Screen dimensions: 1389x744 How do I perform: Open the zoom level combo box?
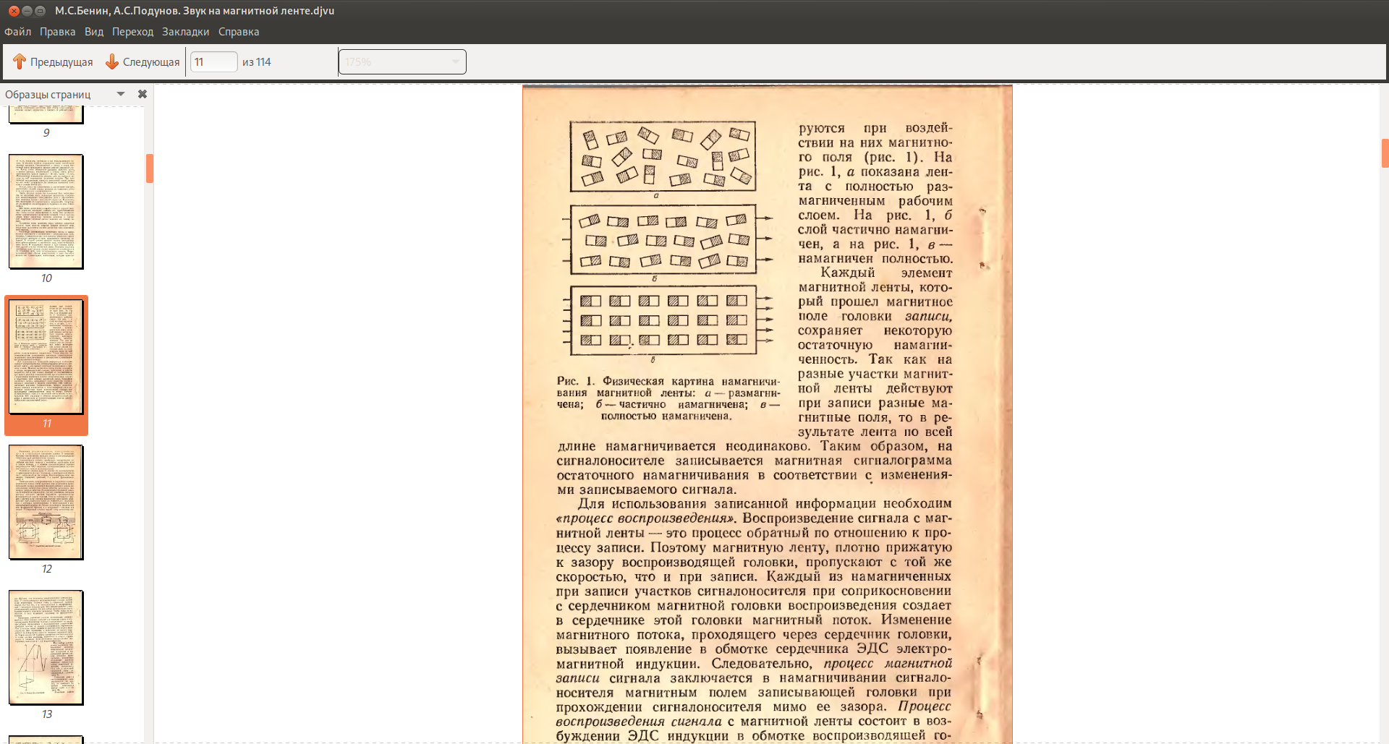(x=402, y=61)
